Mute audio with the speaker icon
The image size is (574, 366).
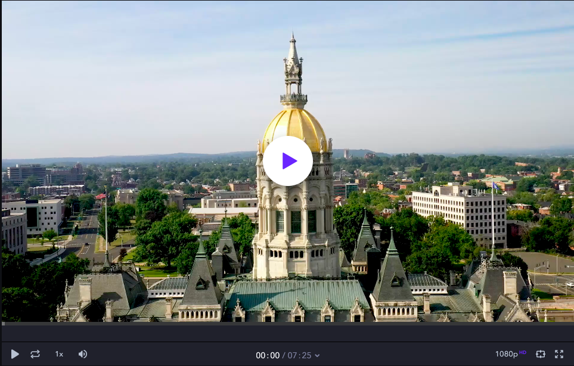tap(83, 354)
